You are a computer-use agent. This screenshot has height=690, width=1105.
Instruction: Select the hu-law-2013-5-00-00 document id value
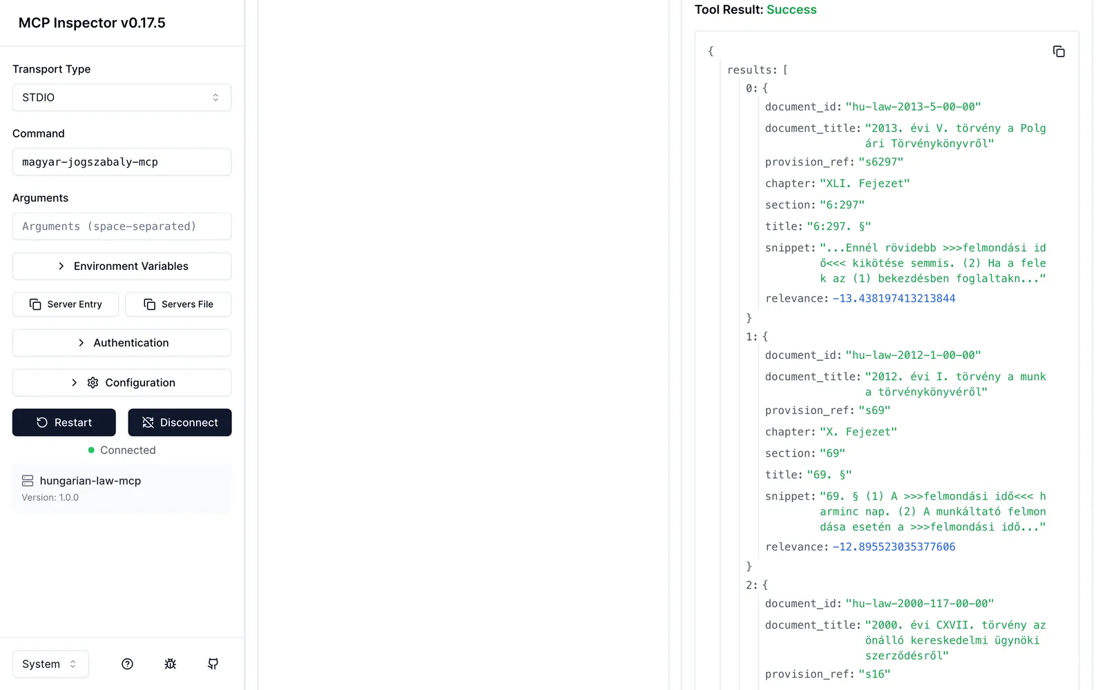pos(913,107)
